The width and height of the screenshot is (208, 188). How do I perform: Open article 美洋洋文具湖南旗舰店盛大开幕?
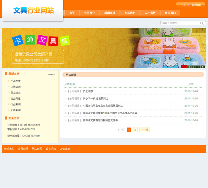[100, 120]
